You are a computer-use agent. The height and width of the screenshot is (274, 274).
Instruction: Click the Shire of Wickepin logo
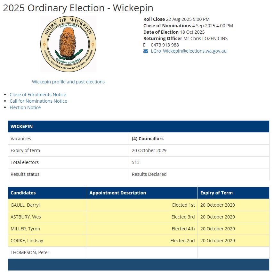(x=68, y=44)
